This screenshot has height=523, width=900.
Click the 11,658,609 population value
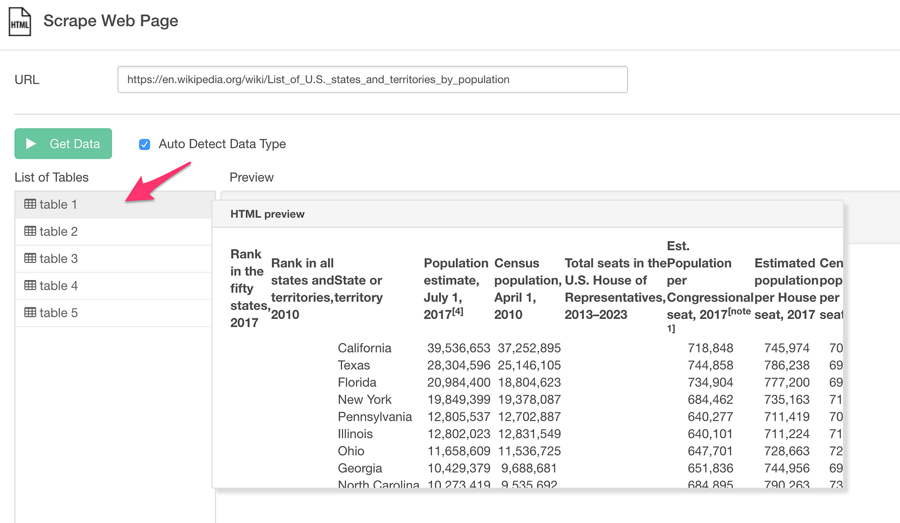click(459, 451)
